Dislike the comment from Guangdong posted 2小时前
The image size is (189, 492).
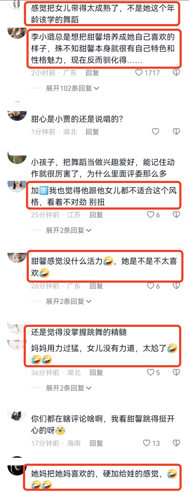[x=176, y=73]
